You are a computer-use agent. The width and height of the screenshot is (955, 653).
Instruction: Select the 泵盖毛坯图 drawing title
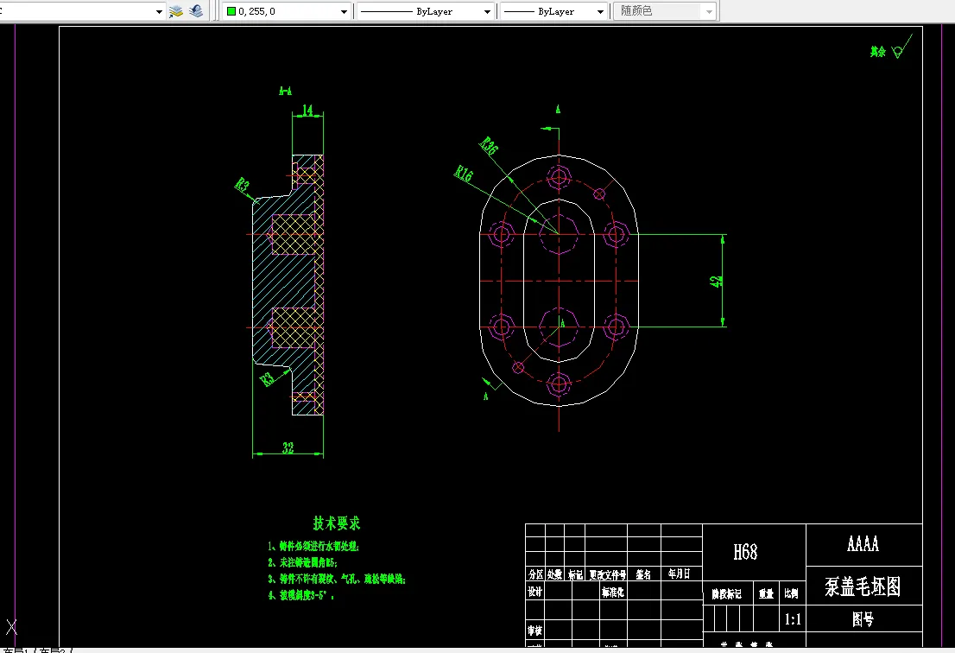pos(863,586)
